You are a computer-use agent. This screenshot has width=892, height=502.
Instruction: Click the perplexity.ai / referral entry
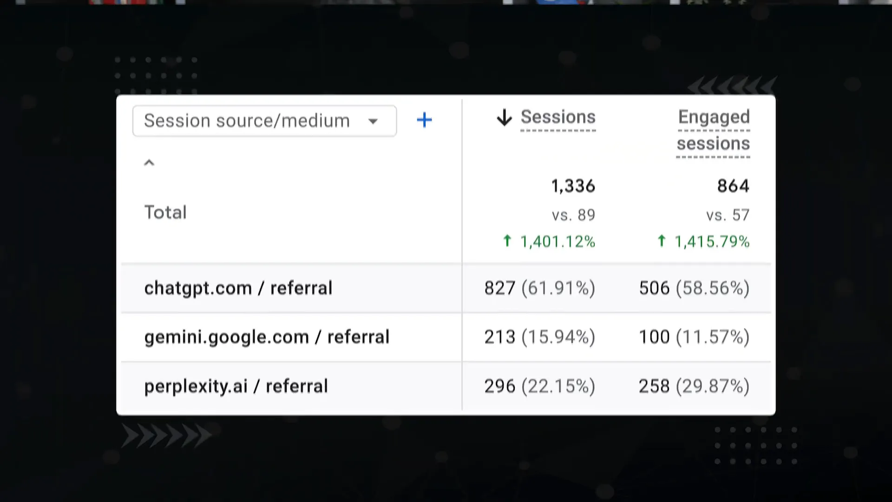236,386
